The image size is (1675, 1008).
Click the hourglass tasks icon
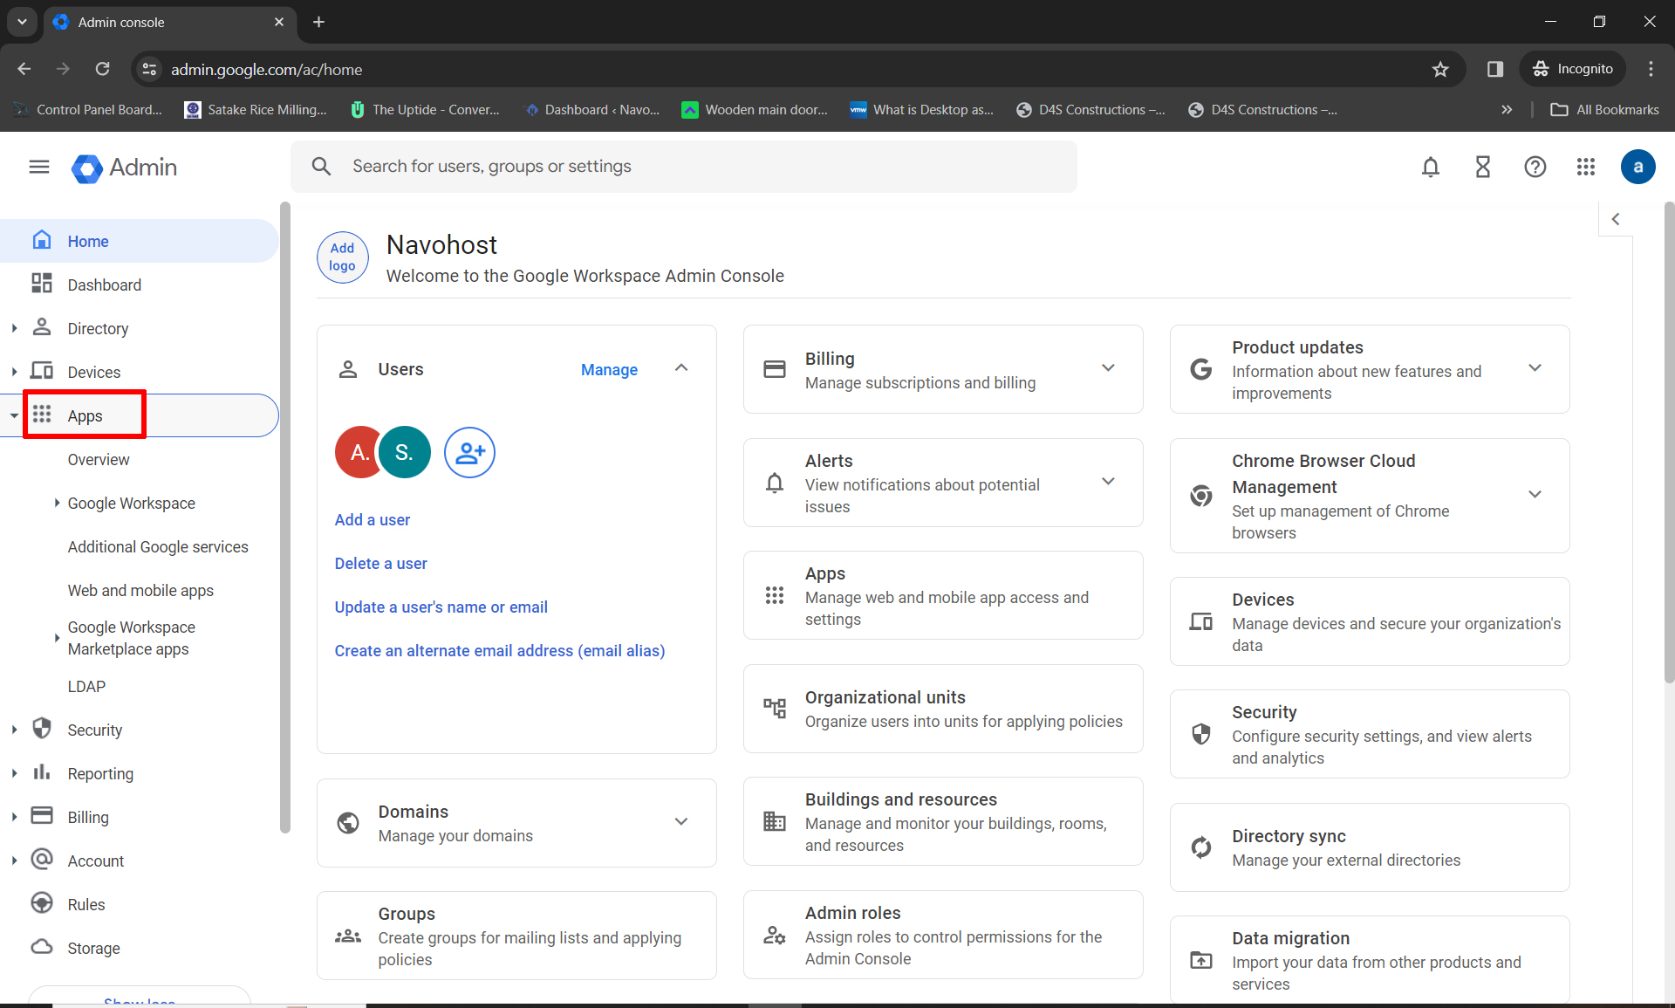tap(1482, 167)
